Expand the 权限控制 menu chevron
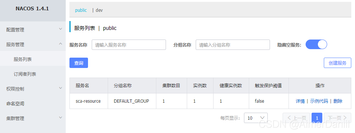355x133 pixels. (x=61, y=88)
